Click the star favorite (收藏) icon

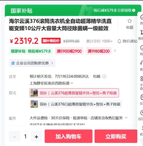click(x=130, y=21)
